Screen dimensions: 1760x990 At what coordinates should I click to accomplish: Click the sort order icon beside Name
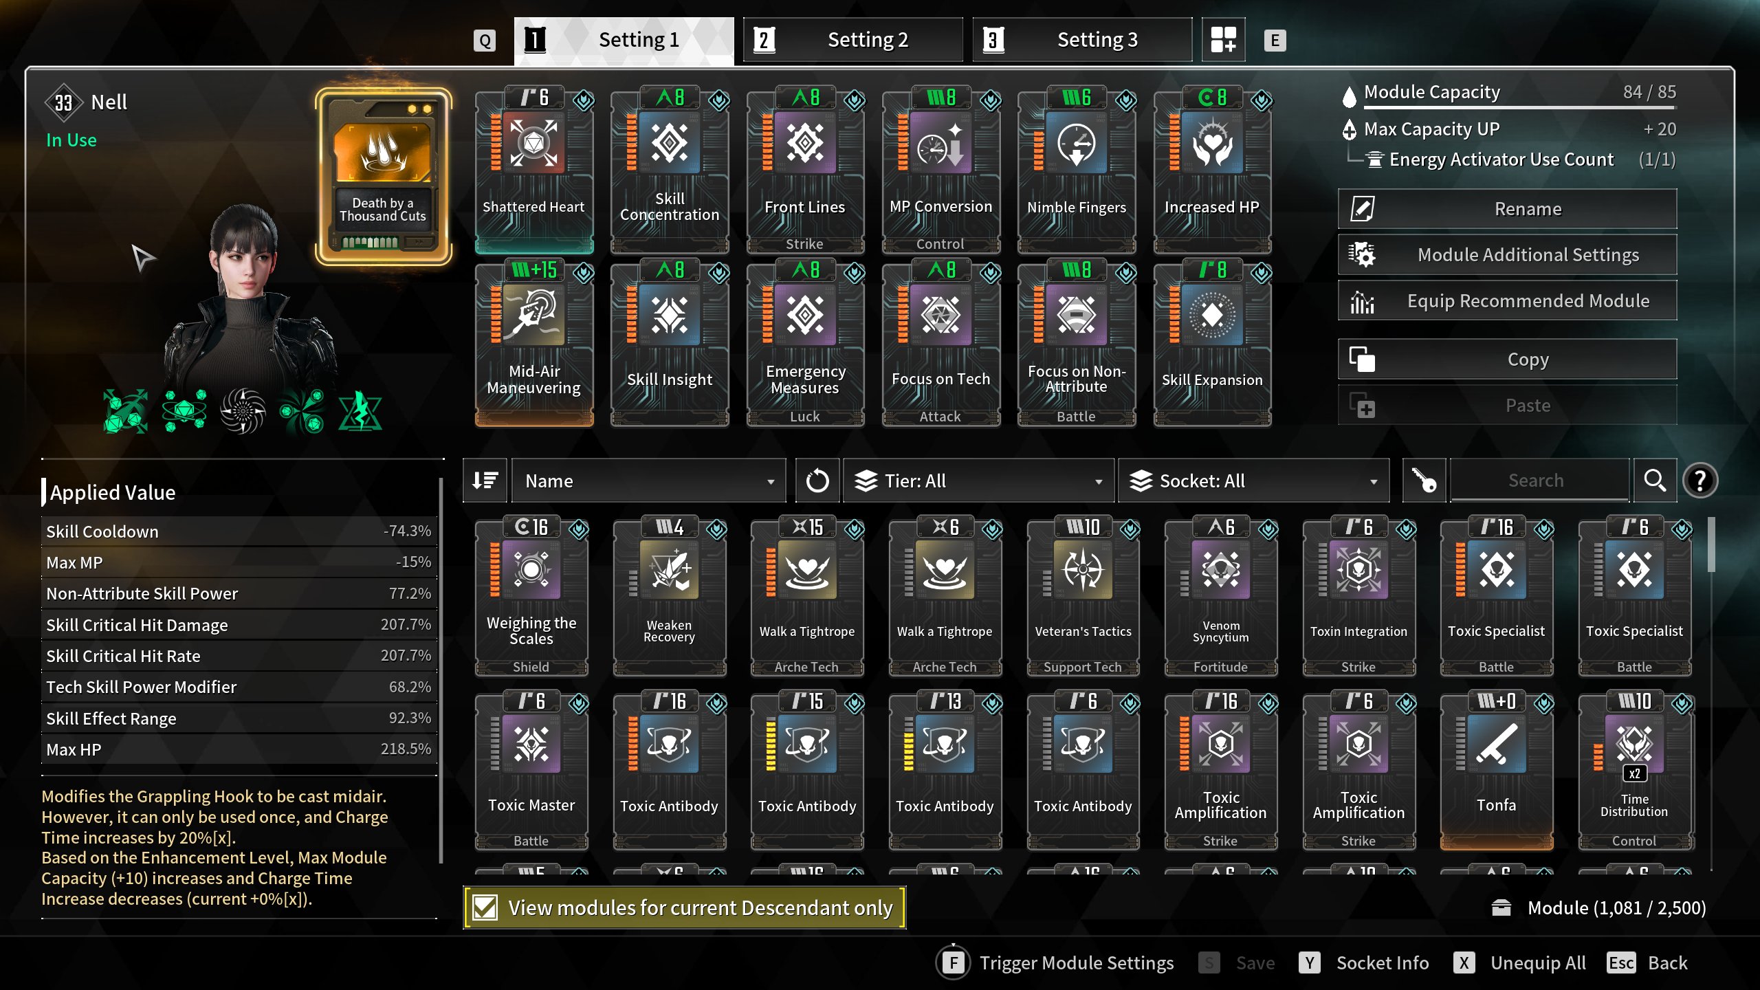(485, 481)
